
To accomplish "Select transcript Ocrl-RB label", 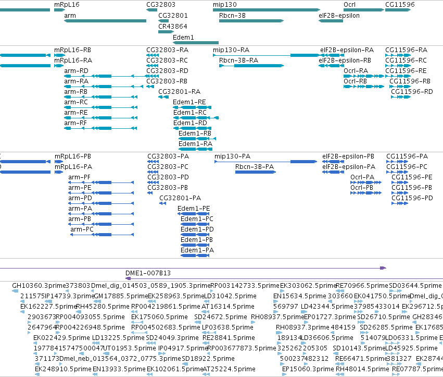I will [x=355, y=81].
